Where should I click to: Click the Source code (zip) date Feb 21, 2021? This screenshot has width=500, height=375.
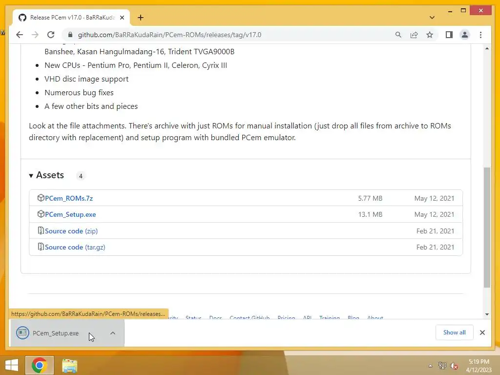(435, 231)
